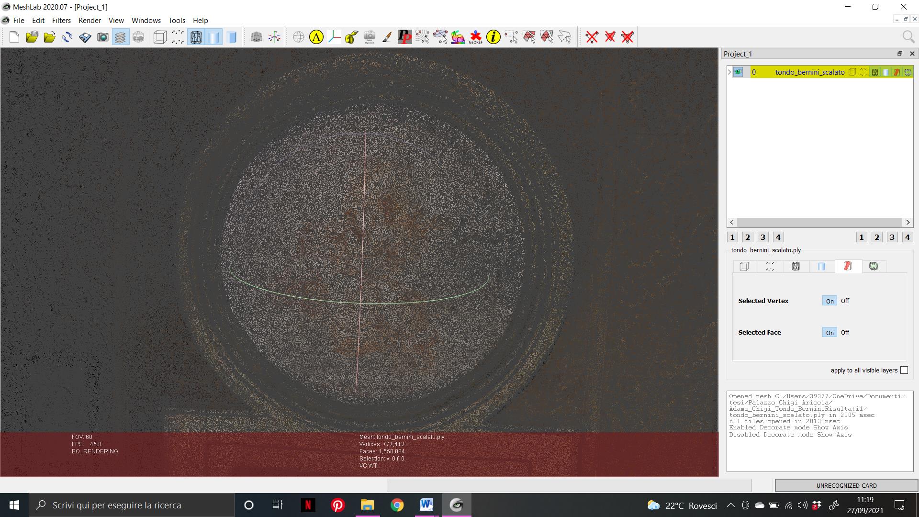The image size is (919, 517).
Task: Activate the Z-painting brush tool
Action: click(x=387, y=37)
